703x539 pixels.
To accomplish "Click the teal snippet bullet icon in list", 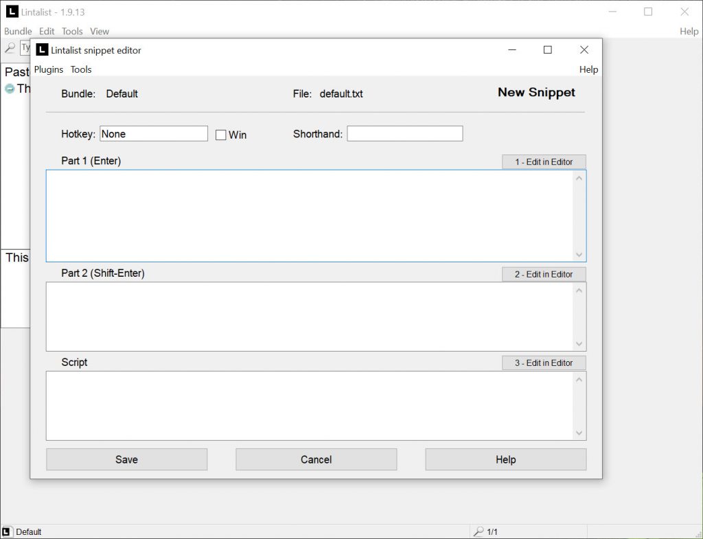I will 10,89.
